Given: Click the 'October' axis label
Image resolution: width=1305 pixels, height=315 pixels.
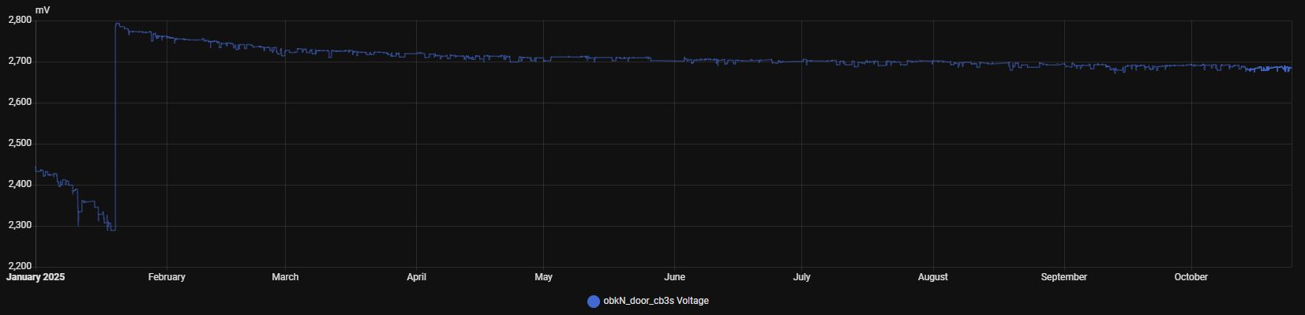Looking at the screenshot, I should click(x=1191, y=277).
